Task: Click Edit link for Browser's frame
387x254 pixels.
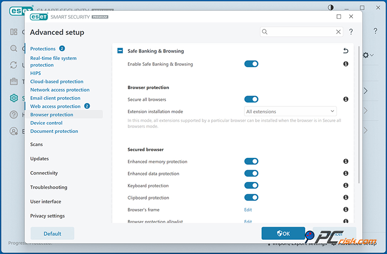Action: click(248, 210)
